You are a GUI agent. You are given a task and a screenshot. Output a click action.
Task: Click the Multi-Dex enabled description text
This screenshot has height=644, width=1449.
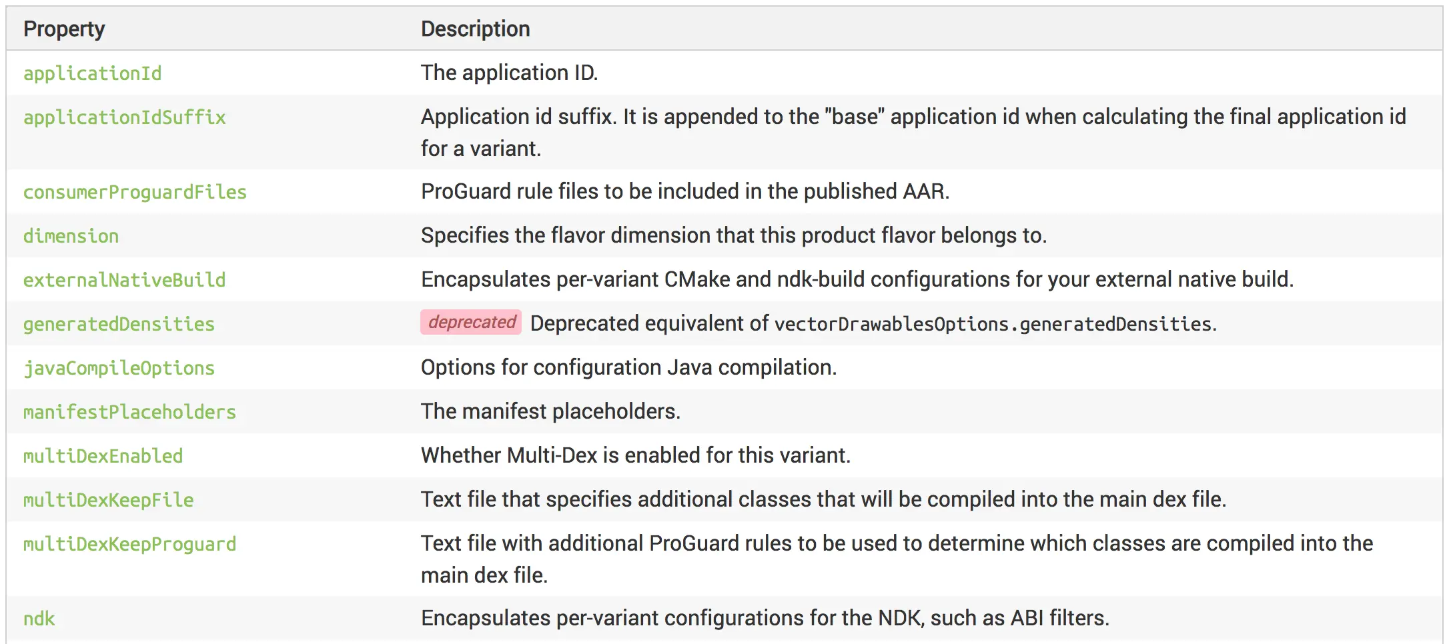click(636, 455)
